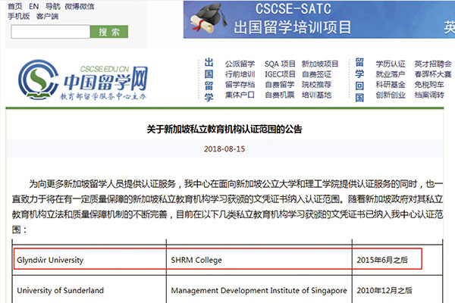
Task: Open 春晖杯大赛 menu item
Action: (433, 74)
